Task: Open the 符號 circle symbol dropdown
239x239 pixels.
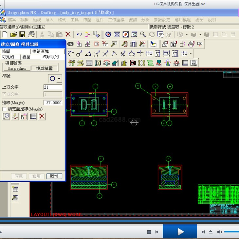Action: point(59,79)
